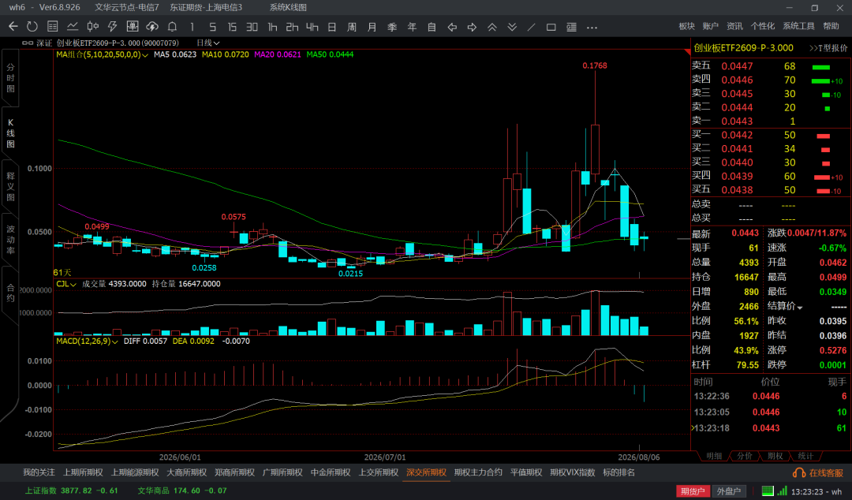The width and height of the screenshot is (852, 500).
Task: Select the 2h period
Action: pos(293,27)
